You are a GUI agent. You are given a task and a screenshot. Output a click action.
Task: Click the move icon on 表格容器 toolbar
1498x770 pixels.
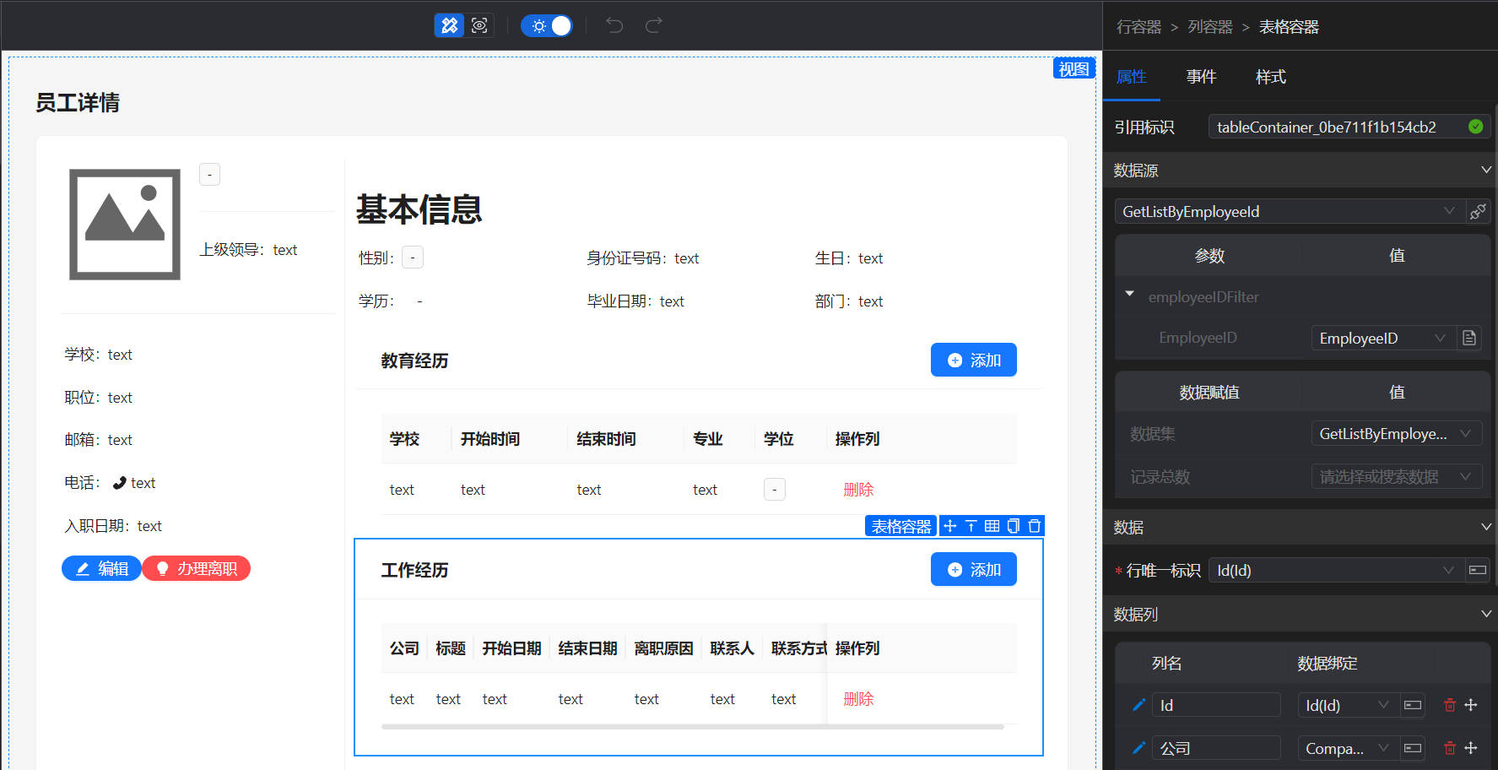(x=950, y=526)
